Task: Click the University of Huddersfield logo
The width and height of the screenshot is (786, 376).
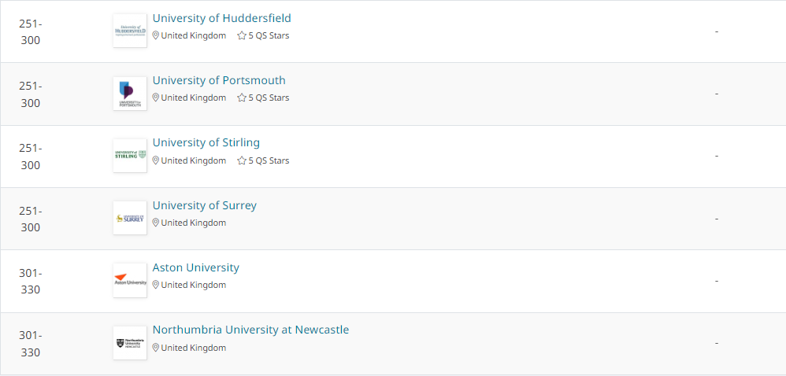Action: 130,31
